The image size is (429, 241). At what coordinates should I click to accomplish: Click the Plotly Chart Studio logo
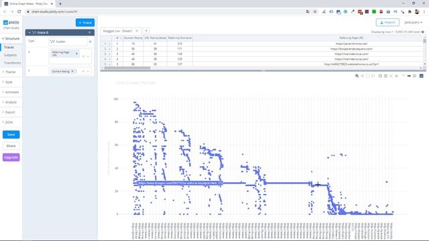pos(11,24)
